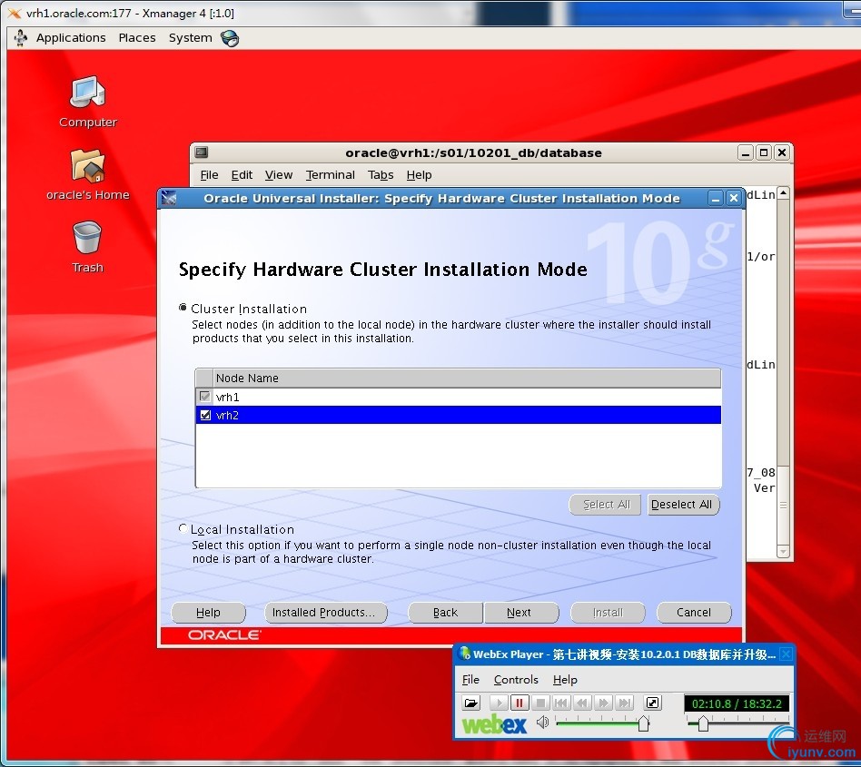Go Back in the installer
Viewport: 861px width, 767px height.
click(x=445, y=613)
